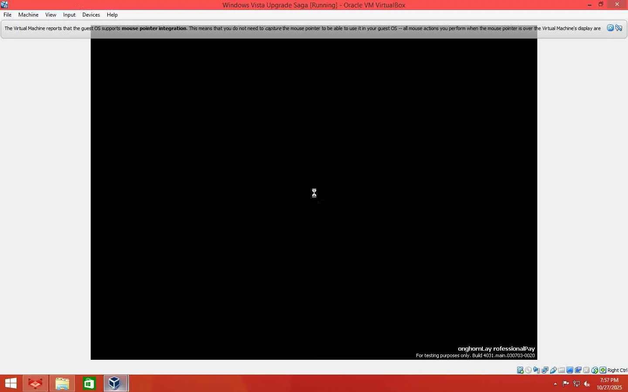628x392 pixels.
Task: Open the Devices menu
Action: [x=91, y=15]
